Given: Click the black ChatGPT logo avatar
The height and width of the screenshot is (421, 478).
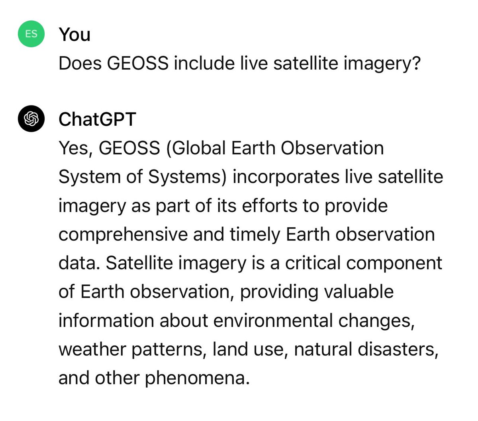Looking at the screenshot, I should pyautogui.click(x=31, y=119).
